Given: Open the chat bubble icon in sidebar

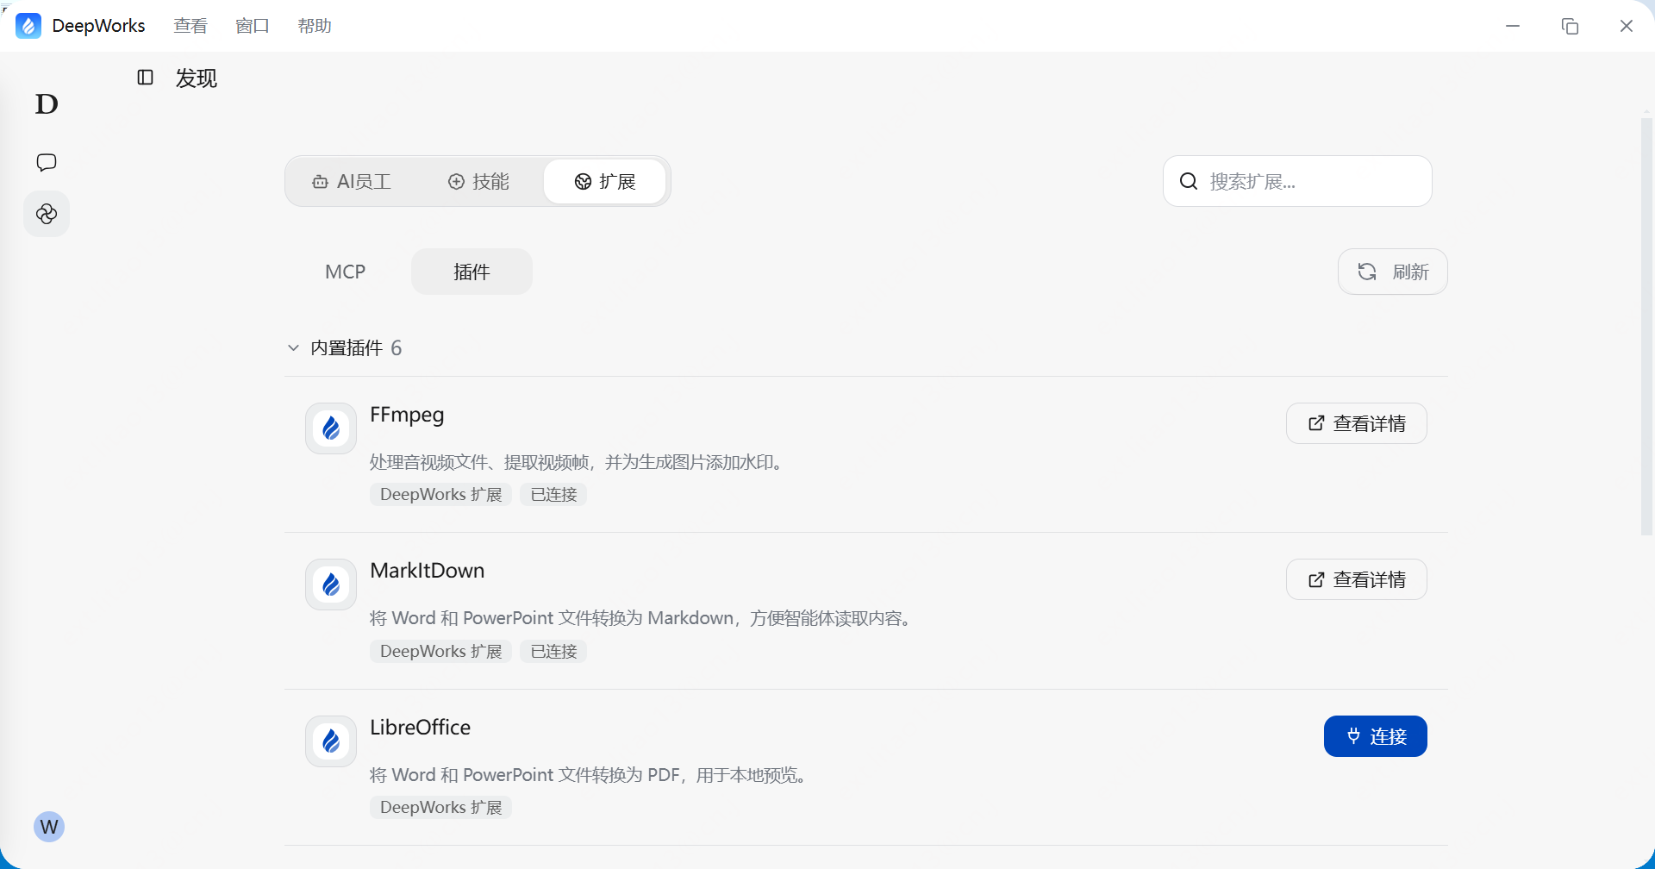Looking at the screenshot, I should pos(47,162).
